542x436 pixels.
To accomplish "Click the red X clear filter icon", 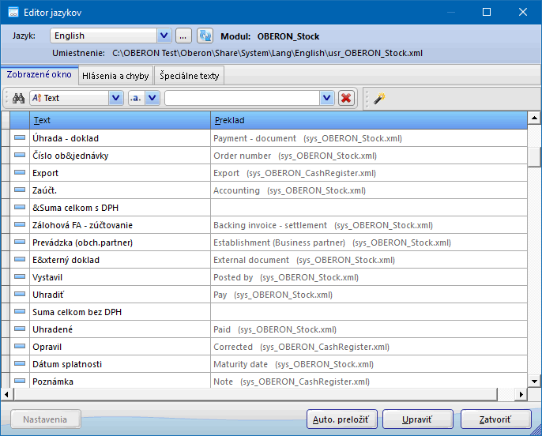I will (346, 98).
